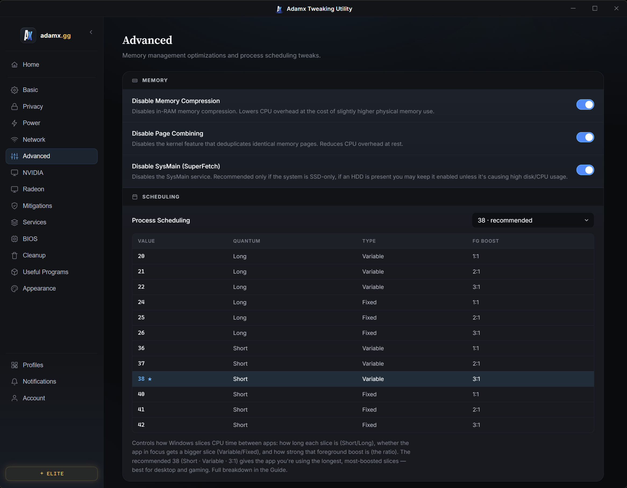Click the Appearance palette icon
627x488 pixels.
point(14,288)
